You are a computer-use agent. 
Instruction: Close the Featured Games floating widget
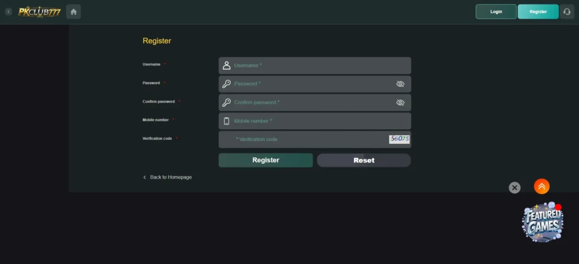[515, 188]
